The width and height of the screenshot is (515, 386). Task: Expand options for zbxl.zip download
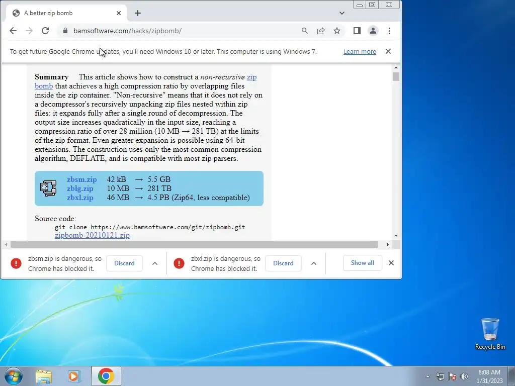coord(314,263)
